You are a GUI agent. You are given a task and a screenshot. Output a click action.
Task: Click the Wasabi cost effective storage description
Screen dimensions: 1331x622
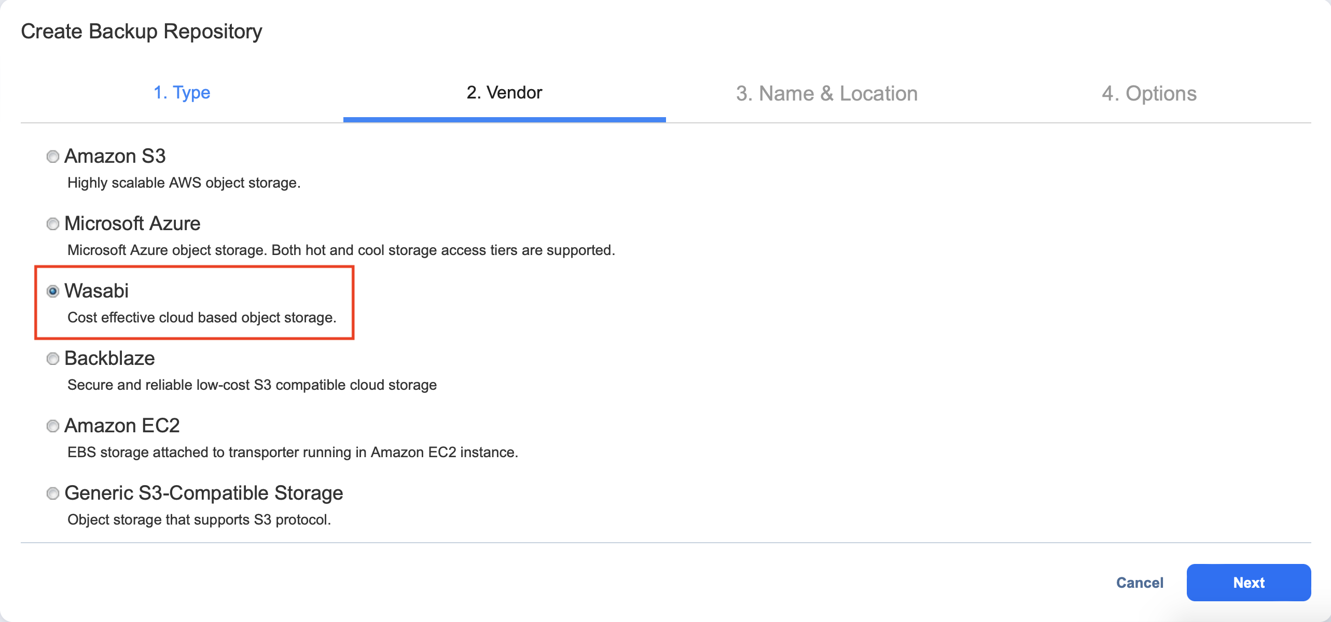click(202, 317)
